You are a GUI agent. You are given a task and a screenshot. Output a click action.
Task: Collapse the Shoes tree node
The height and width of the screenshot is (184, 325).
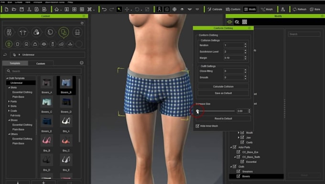tap(9, 120)
